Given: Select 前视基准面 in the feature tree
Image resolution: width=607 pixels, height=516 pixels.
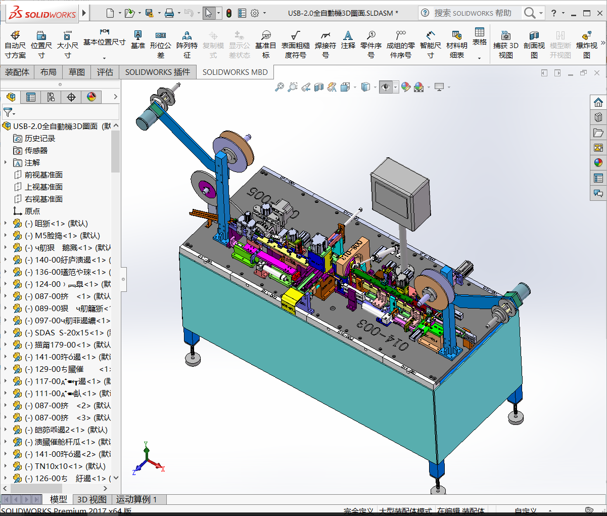Looking at the screenshot, I should [43, 175].
